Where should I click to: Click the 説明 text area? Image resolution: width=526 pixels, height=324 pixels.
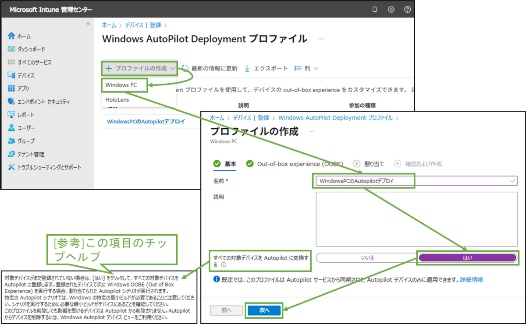(416, 219)
